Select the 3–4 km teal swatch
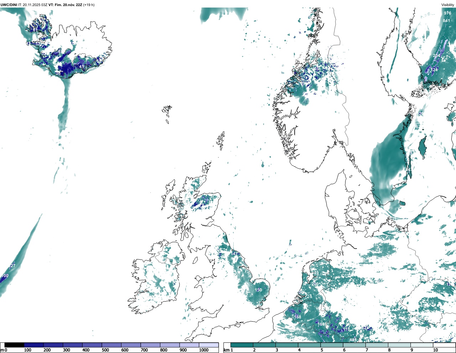Image resolution: width=456 pixels, height=353 pixels. 287,345
